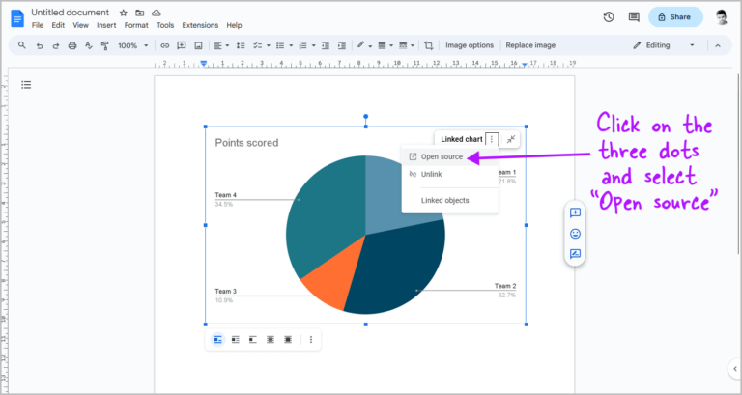This screenshot has height=395, width=742.
Task: Increase indent in the toolbar
Action: (x=342, y=46)
